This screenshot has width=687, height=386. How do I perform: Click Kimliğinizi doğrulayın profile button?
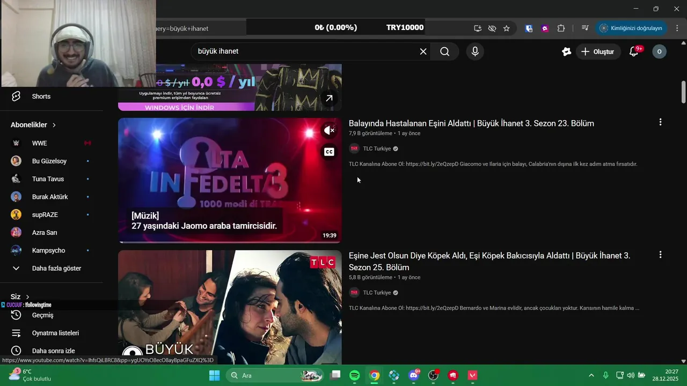pyautogui.click(x=631, y=28)
